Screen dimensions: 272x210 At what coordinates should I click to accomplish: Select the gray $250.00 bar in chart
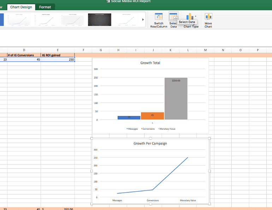pyautogui.click(x=176, y=99)
